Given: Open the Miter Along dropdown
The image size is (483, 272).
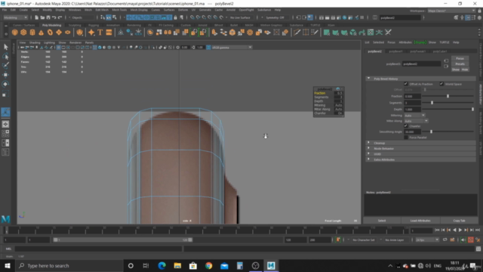Looking at the screenshot, I should [x=416, y=121].
